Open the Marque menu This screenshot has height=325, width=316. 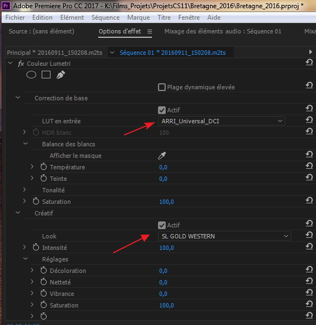tap(138, 18)
